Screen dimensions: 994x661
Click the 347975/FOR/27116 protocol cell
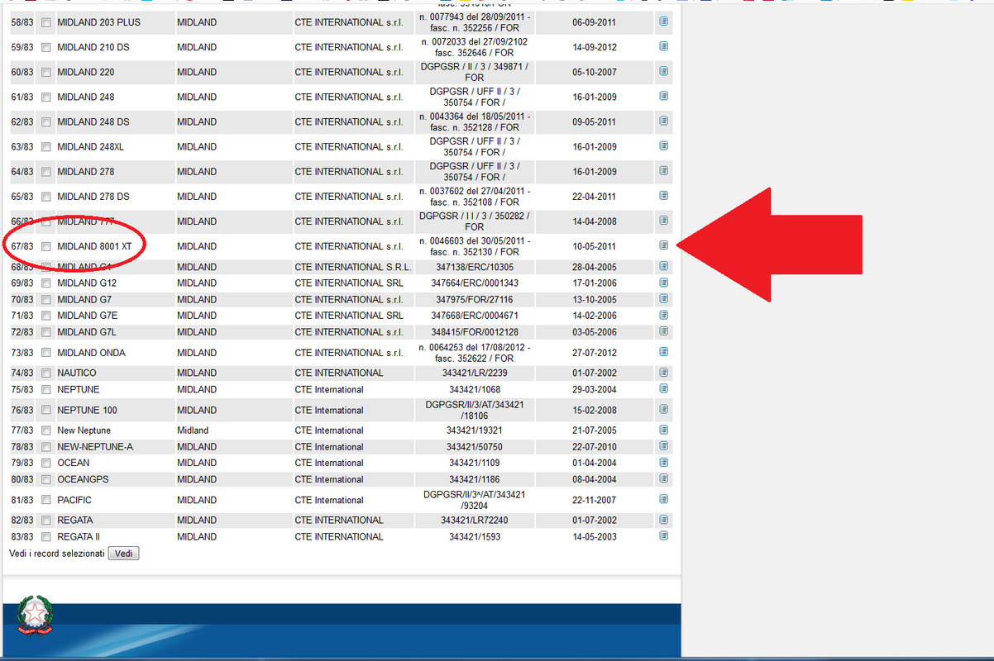pyautogui.click(x=475, y=300)
